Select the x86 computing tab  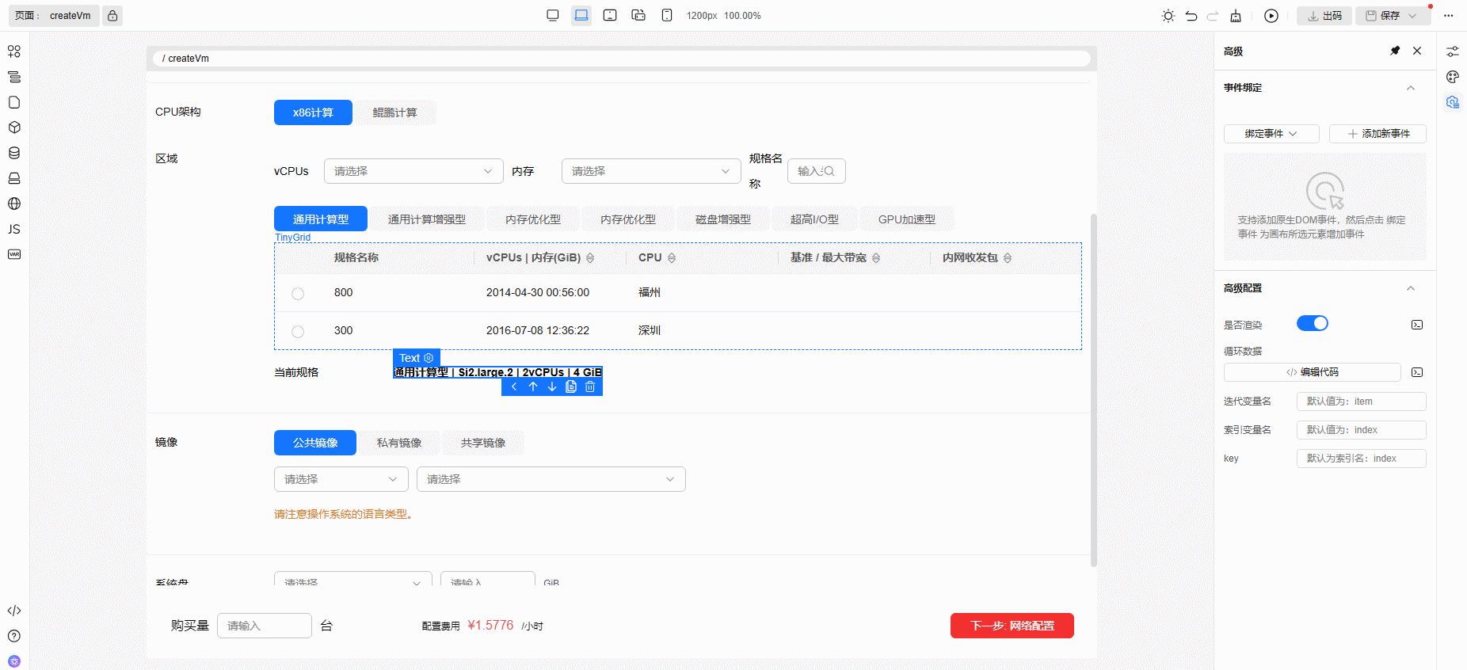click(313, 112)
